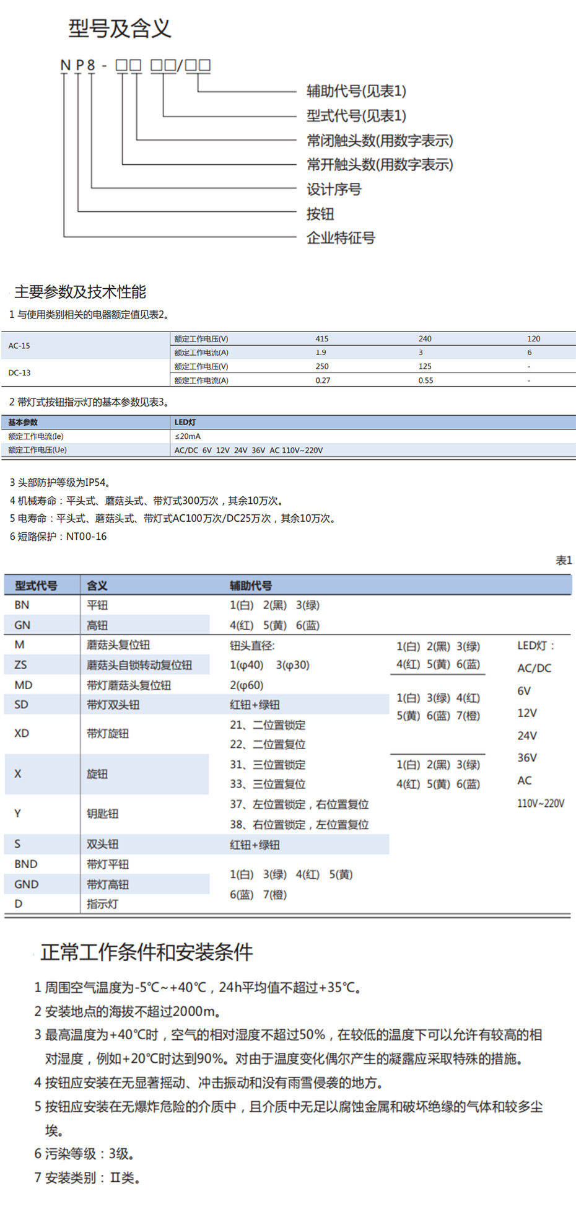This screenshot has height=1222, width=576.
Task: Select the meaning "钥匙钮"
Action: coord(102,814)
